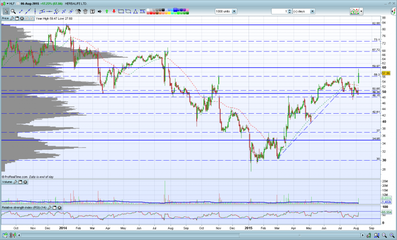Click the HERBALIFE LTD. title text
397x240 pixels.
point(76,4)
